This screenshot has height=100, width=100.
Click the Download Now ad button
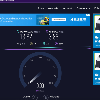pos(59,20)
